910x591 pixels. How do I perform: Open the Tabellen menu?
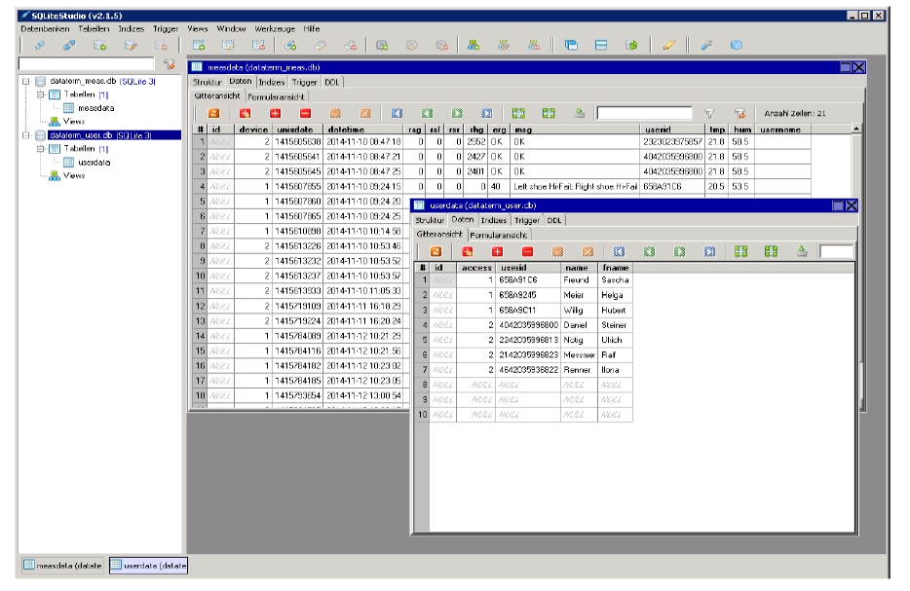[x=94, y=28]
